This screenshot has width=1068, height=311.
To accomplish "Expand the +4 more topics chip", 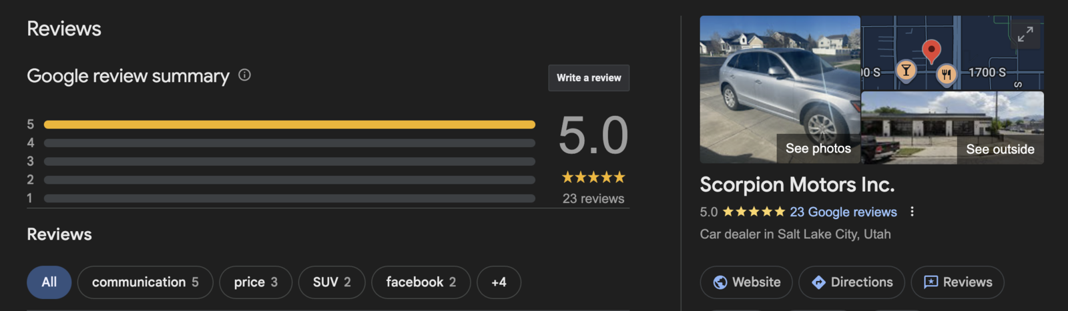I will pos(499,282).
